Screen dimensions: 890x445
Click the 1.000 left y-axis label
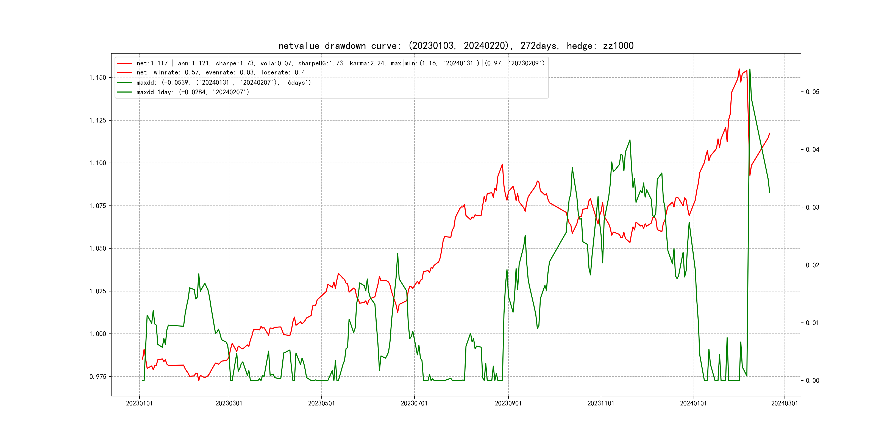click(x=98, y=334)
